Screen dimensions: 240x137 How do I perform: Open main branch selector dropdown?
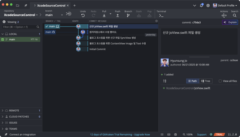click(54, 15)
